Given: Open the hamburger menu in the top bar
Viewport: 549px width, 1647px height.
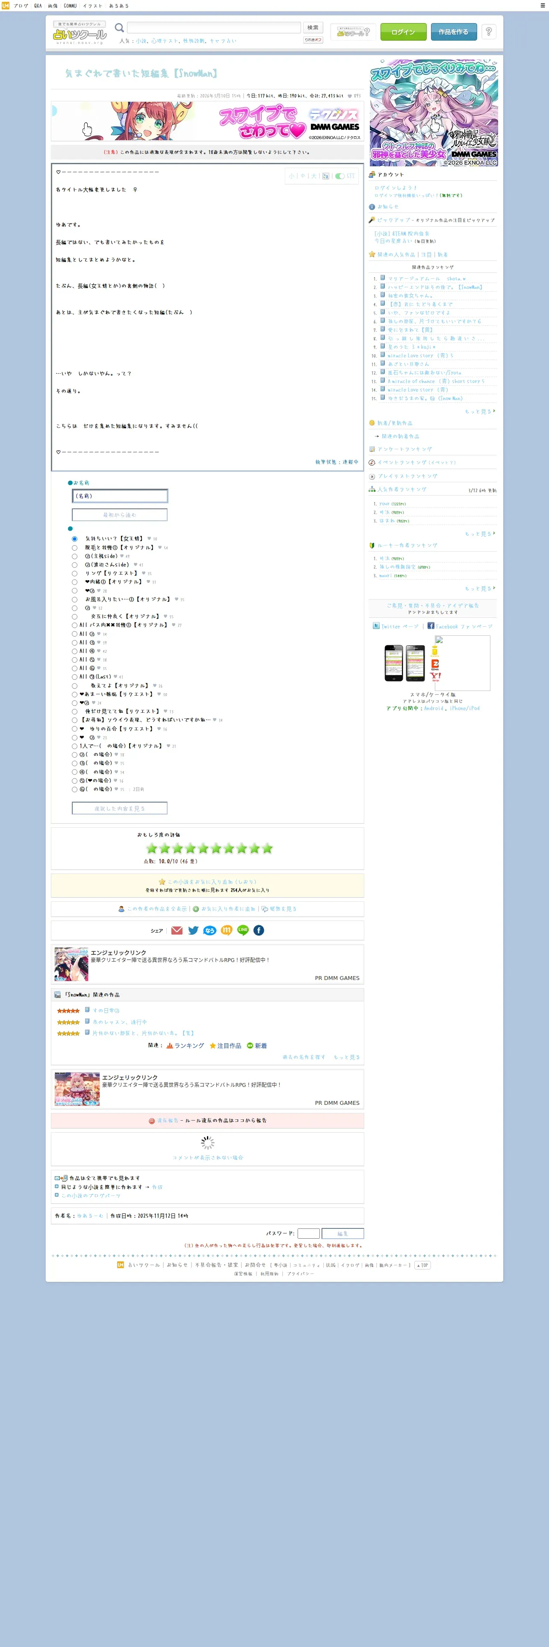Looking at the screenshot, I should pos(543,5).
